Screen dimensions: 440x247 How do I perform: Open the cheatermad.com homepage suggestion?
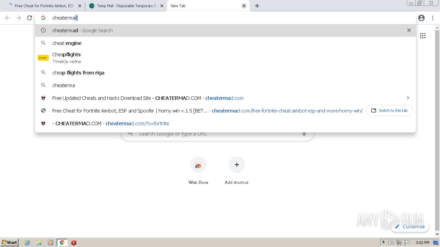pyautogui.click(x=225, y=98)
